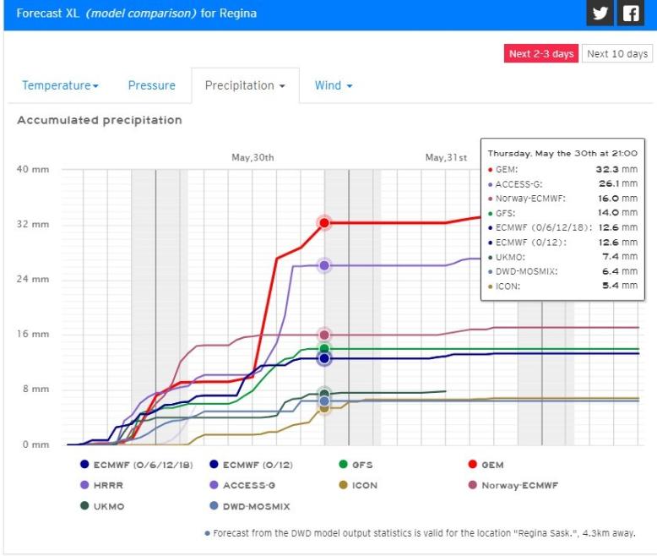Viewport: 657px width, 556px height.
Task: Click the '0 mm' axis label
Action: tap(36, 444)
